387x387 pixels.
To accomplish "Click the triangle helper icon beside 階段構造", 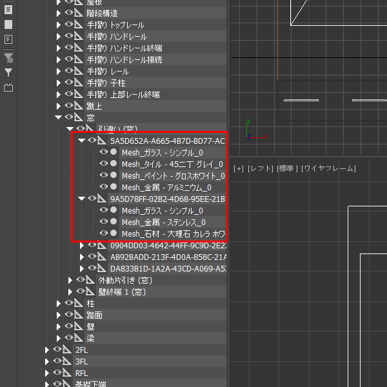I will tap(79, 14).
